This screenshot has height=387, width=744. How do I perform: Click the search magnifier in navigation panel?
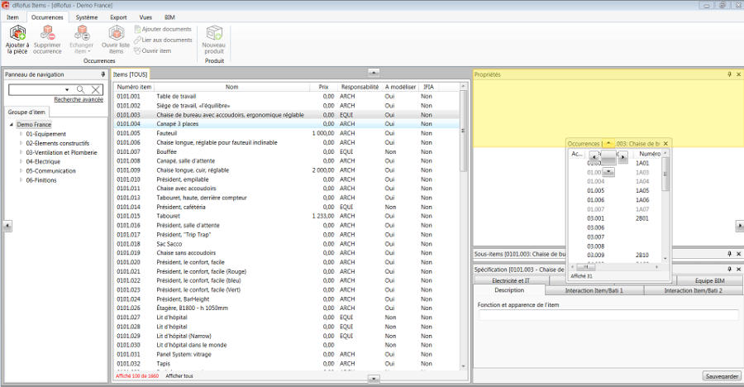[81, 89]
